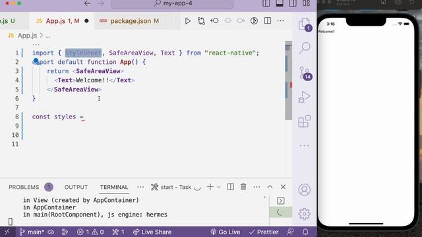Open the Accounts menu icon
Image resolution: width=422 pixels, height=237 pixels.
point(305,190)
